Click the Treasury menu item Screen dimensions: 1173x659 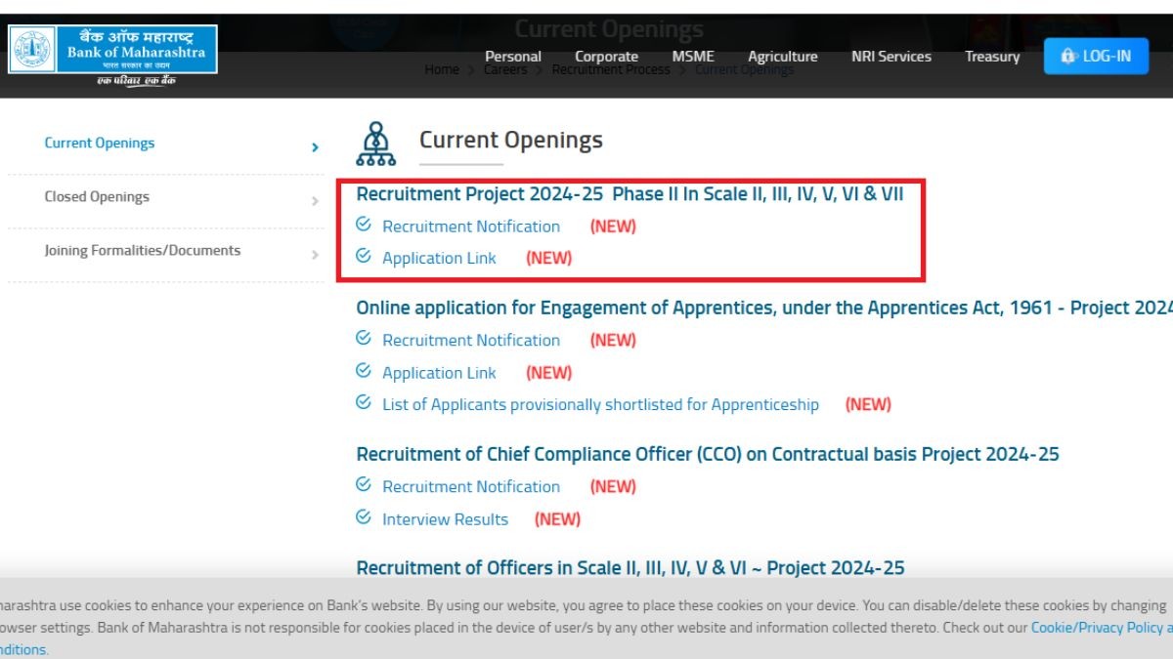click(x=991, y=57)
